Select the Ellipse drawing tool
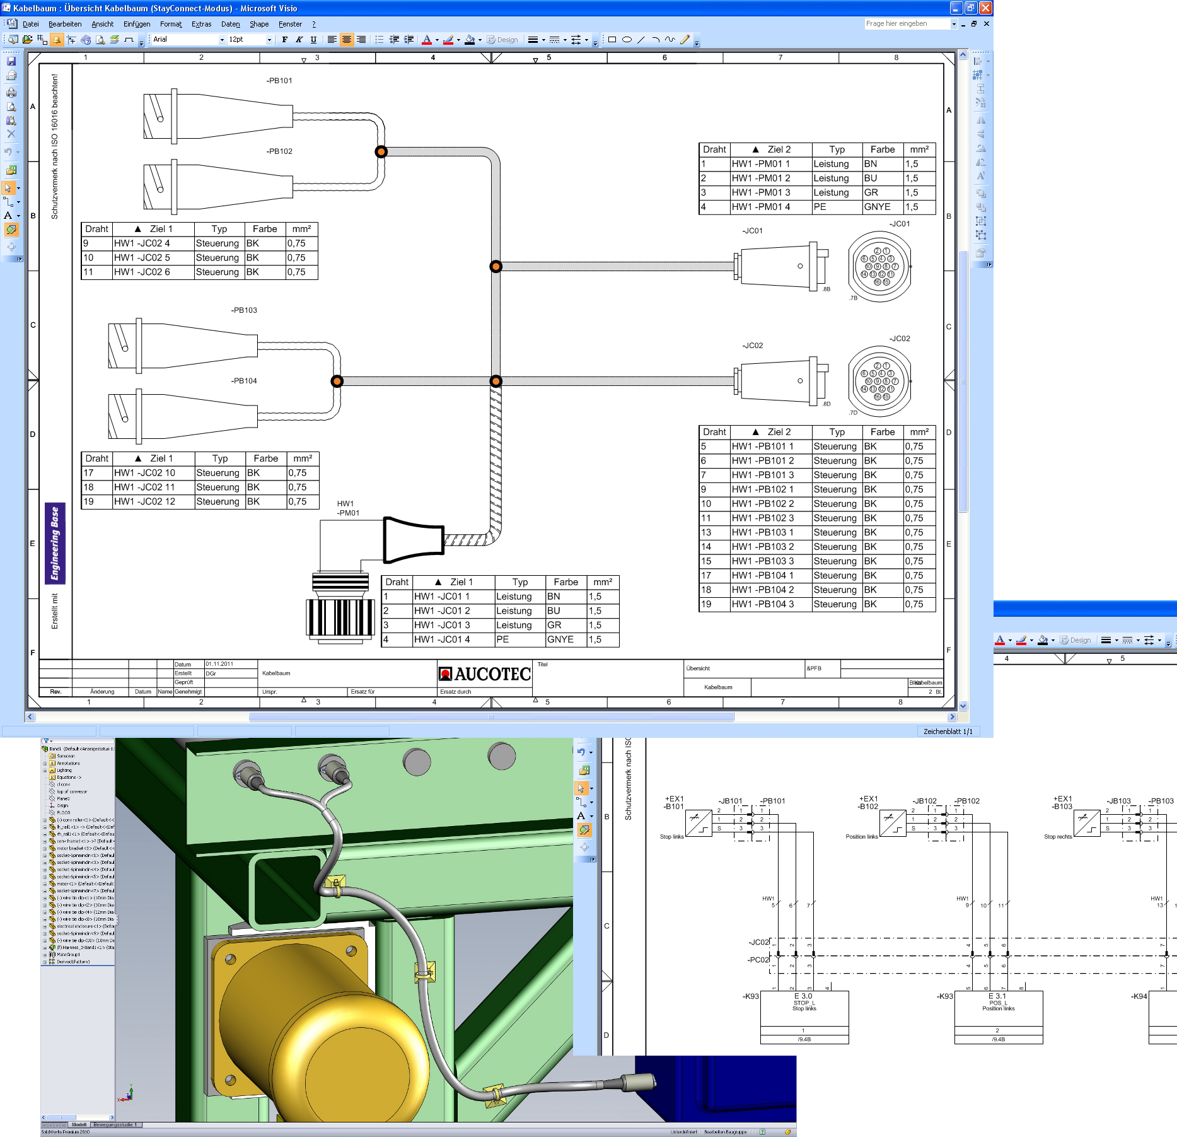 pos(627,40)
